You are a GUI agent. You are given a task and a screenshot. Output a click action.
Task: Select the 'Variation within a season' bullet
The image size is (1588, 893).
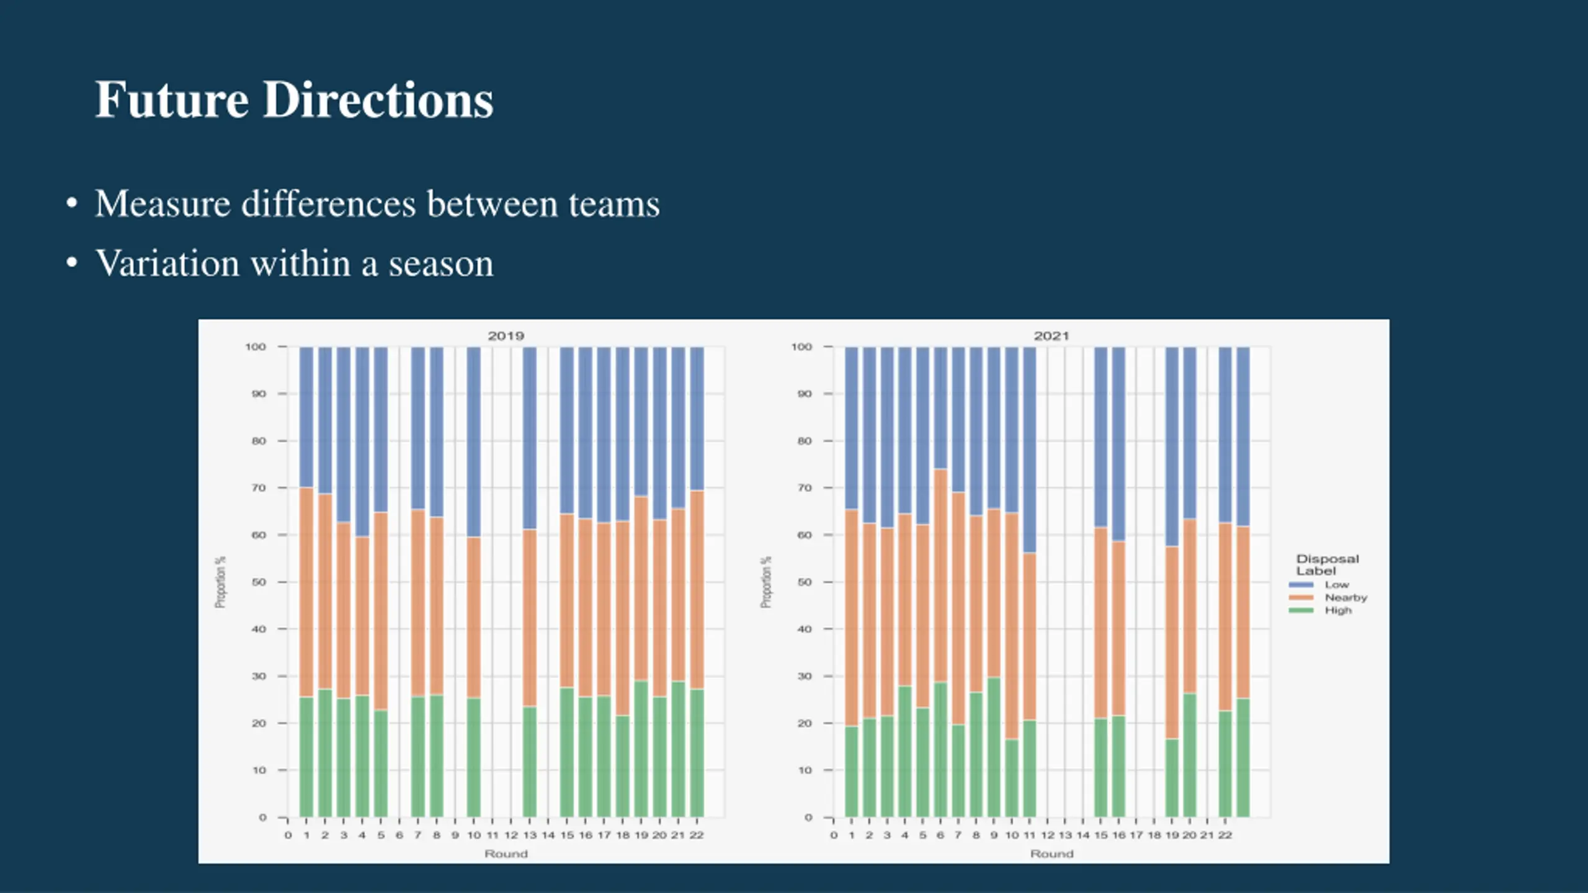click(x=294, y=264)
